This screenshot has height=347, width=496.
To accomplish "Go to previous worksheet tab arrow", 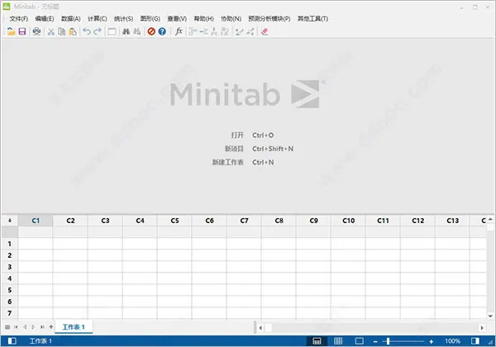I will pos(25,327).
